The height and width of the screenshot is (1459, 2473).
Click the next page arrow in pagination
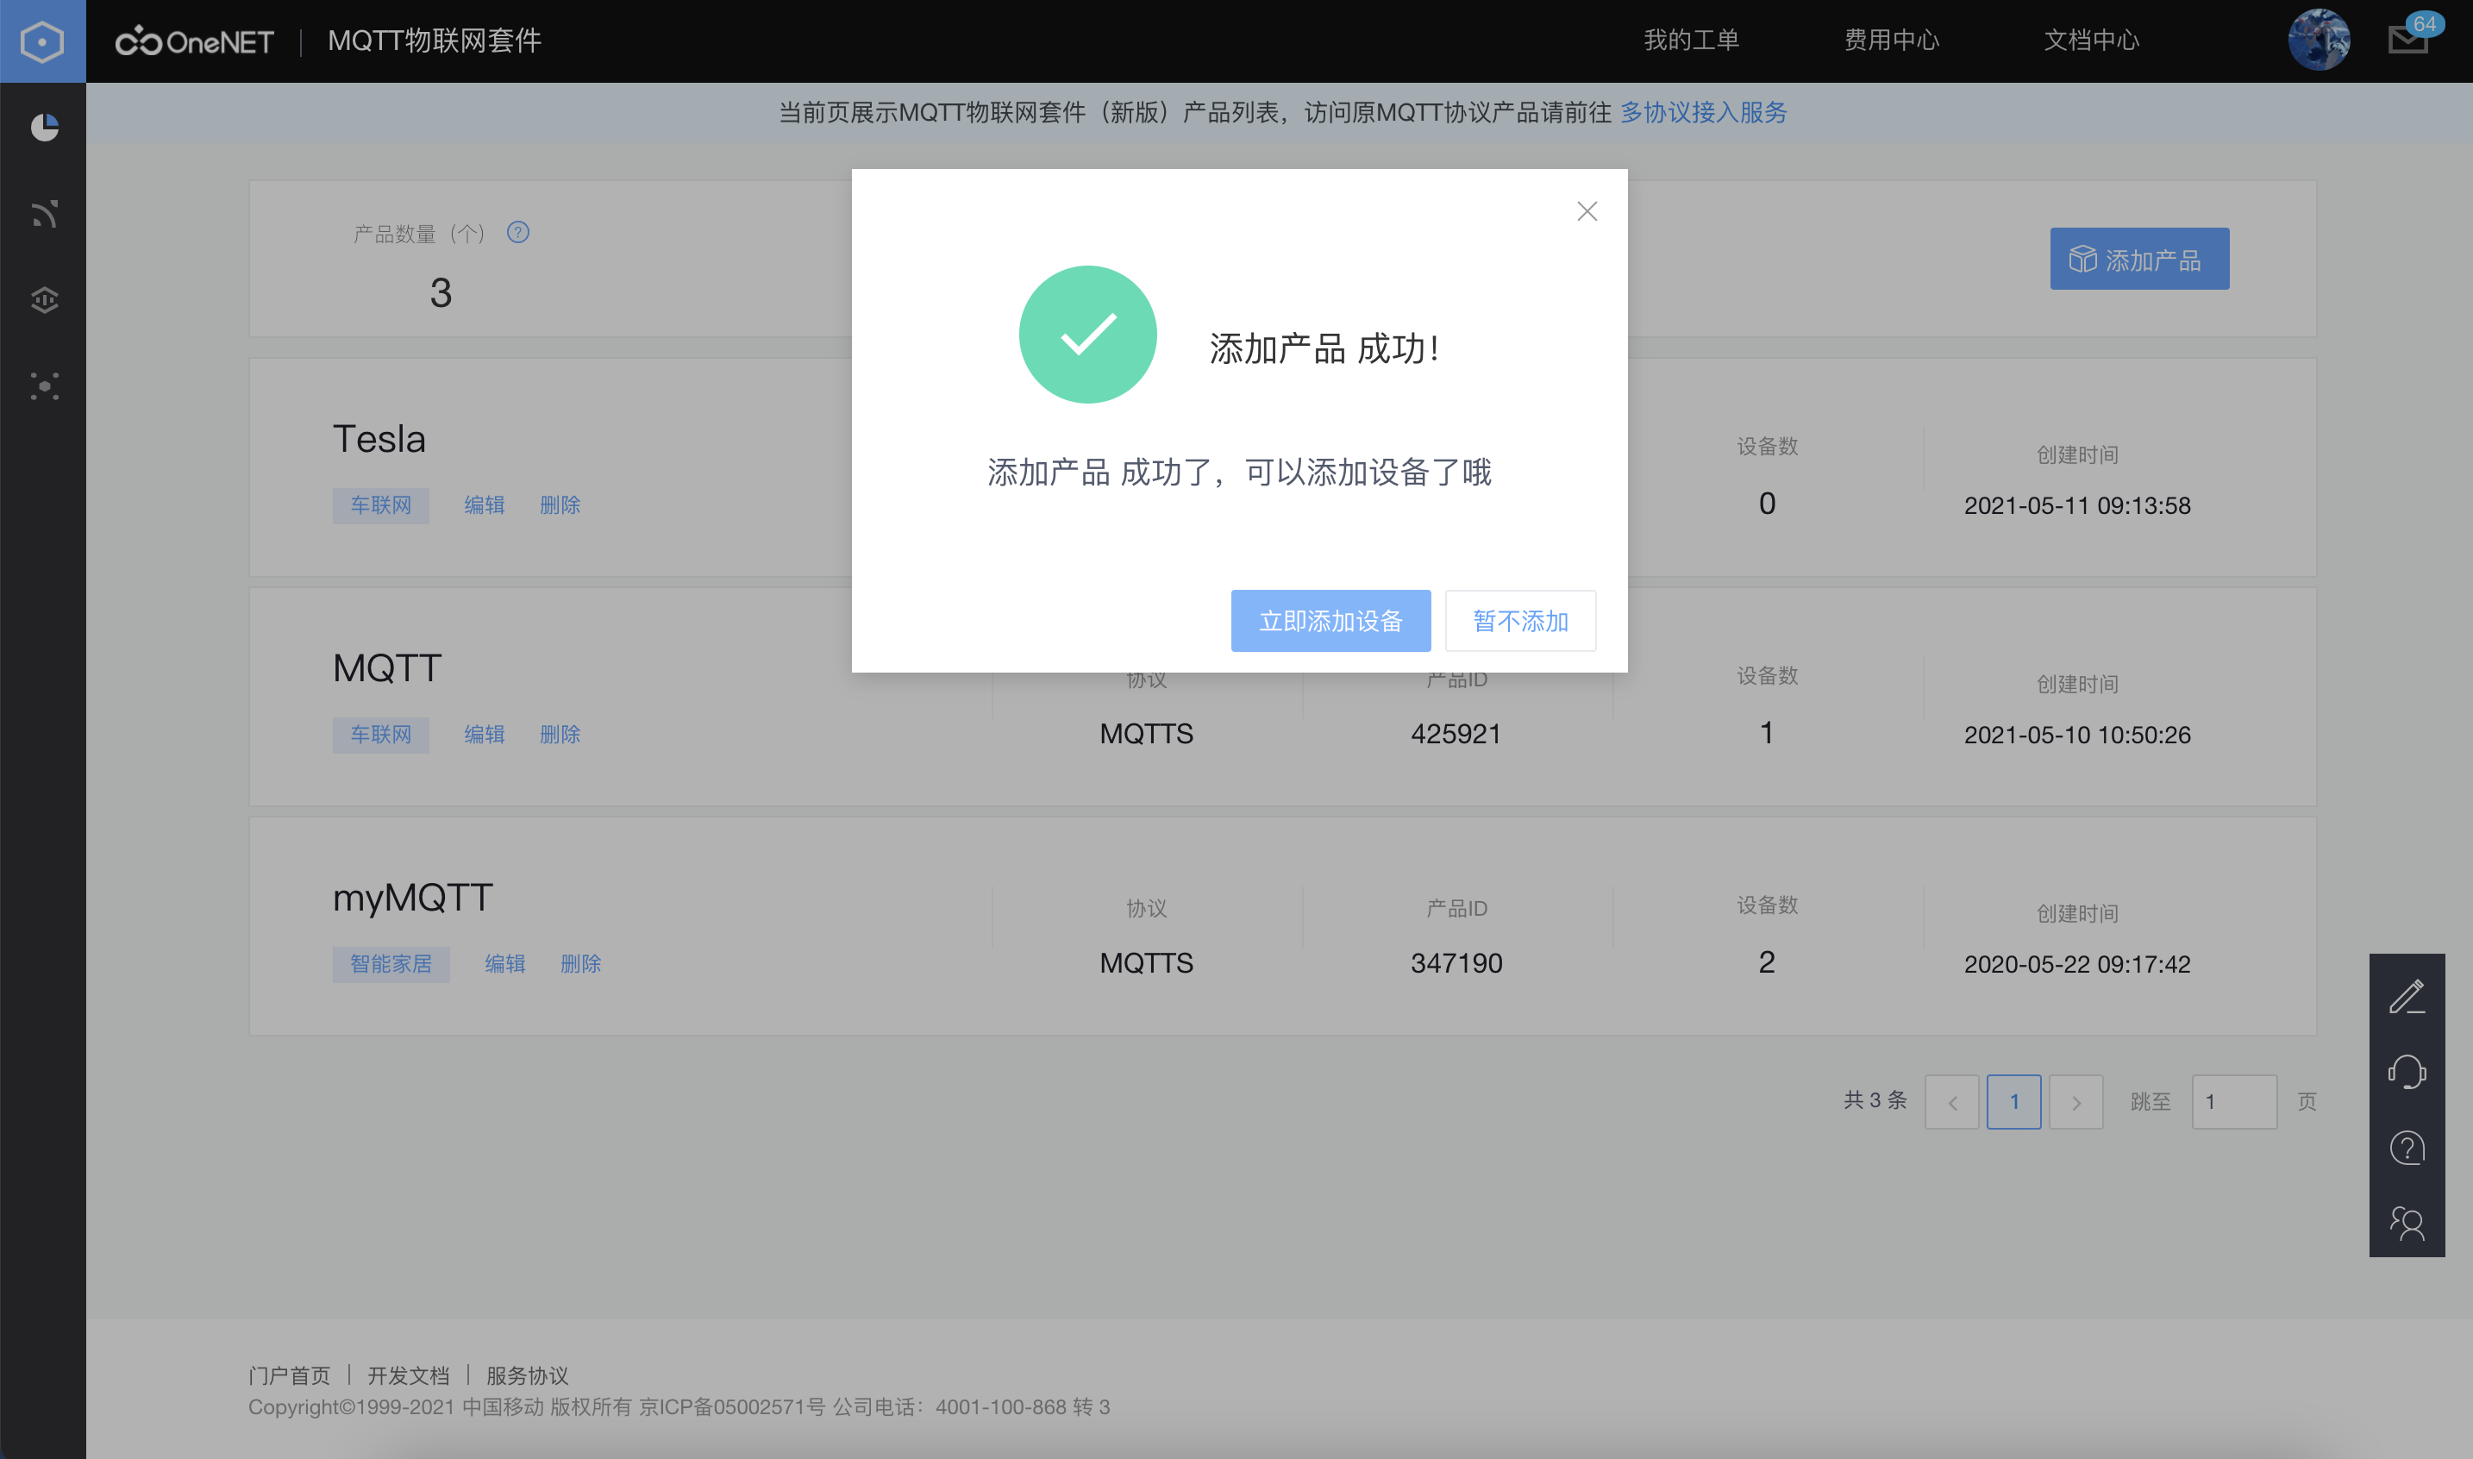tap(2077, 1101)
